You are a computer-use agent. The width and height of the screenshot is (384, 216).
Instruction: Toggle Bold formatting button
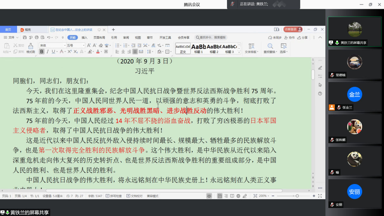click(42, 52)
